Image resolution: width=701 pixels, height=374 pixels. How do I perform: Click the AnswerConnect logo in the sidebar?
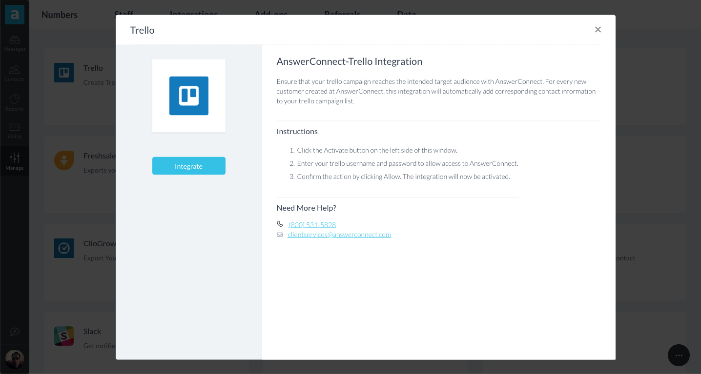(15, 15)
